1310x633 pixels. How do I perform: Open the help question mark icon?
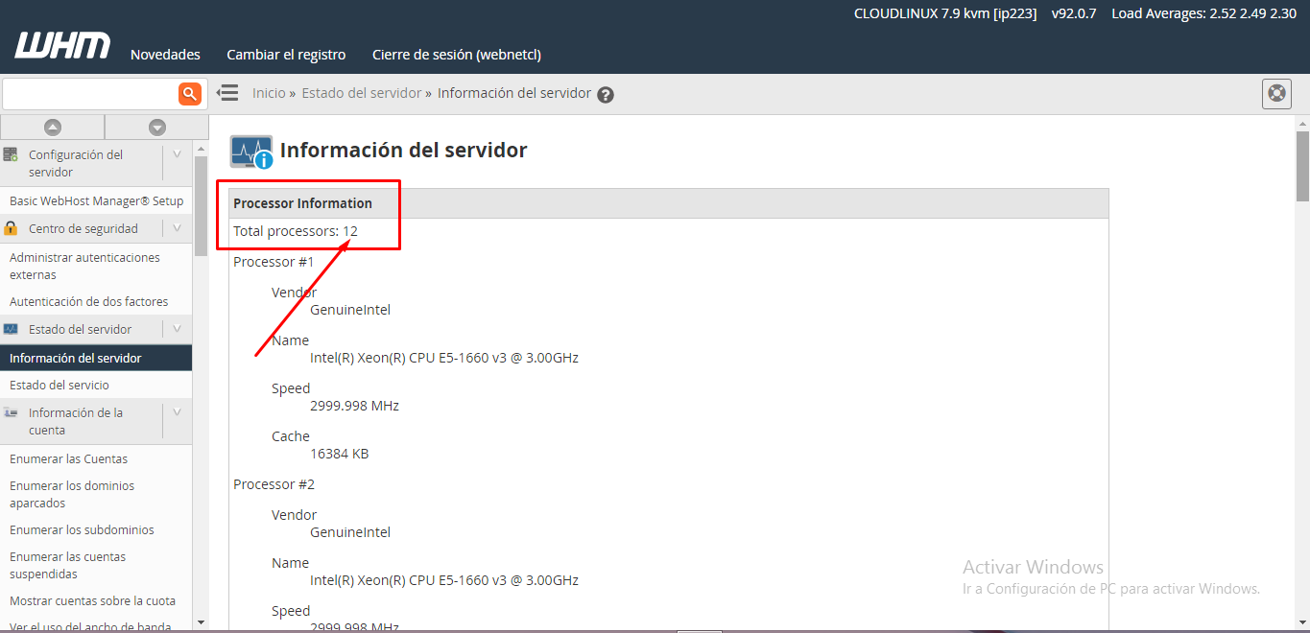pos(606,95)
